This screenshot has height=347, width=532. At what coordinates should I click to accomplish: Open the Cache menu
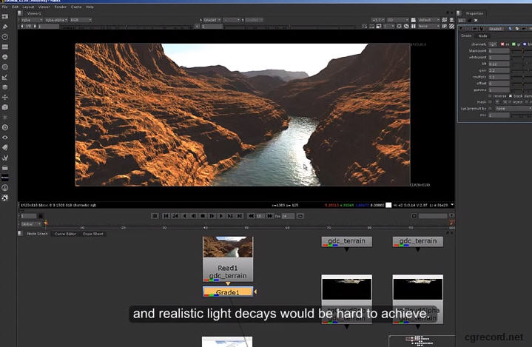tap(76, 7)
